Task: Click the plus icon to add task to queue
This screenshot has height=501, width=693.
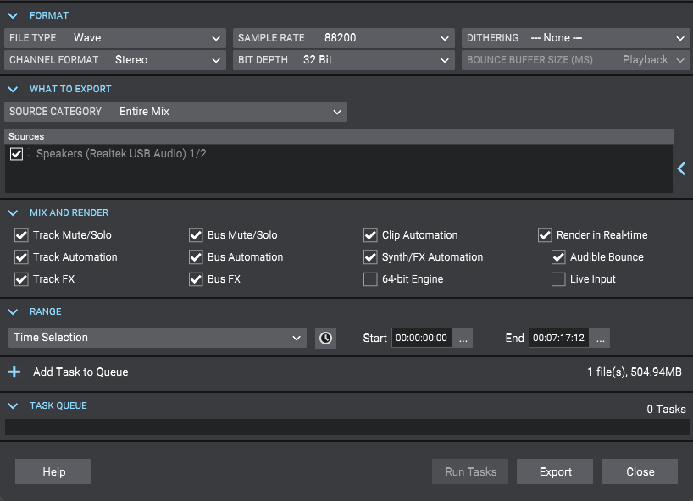Action: pos(14,372)
